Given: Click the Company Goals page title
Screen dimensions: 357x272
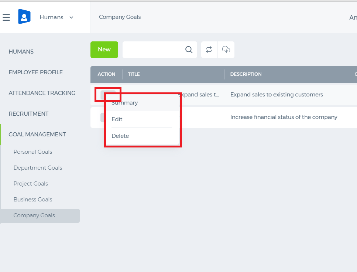Looking at the screenshot, I should point(120,17).
